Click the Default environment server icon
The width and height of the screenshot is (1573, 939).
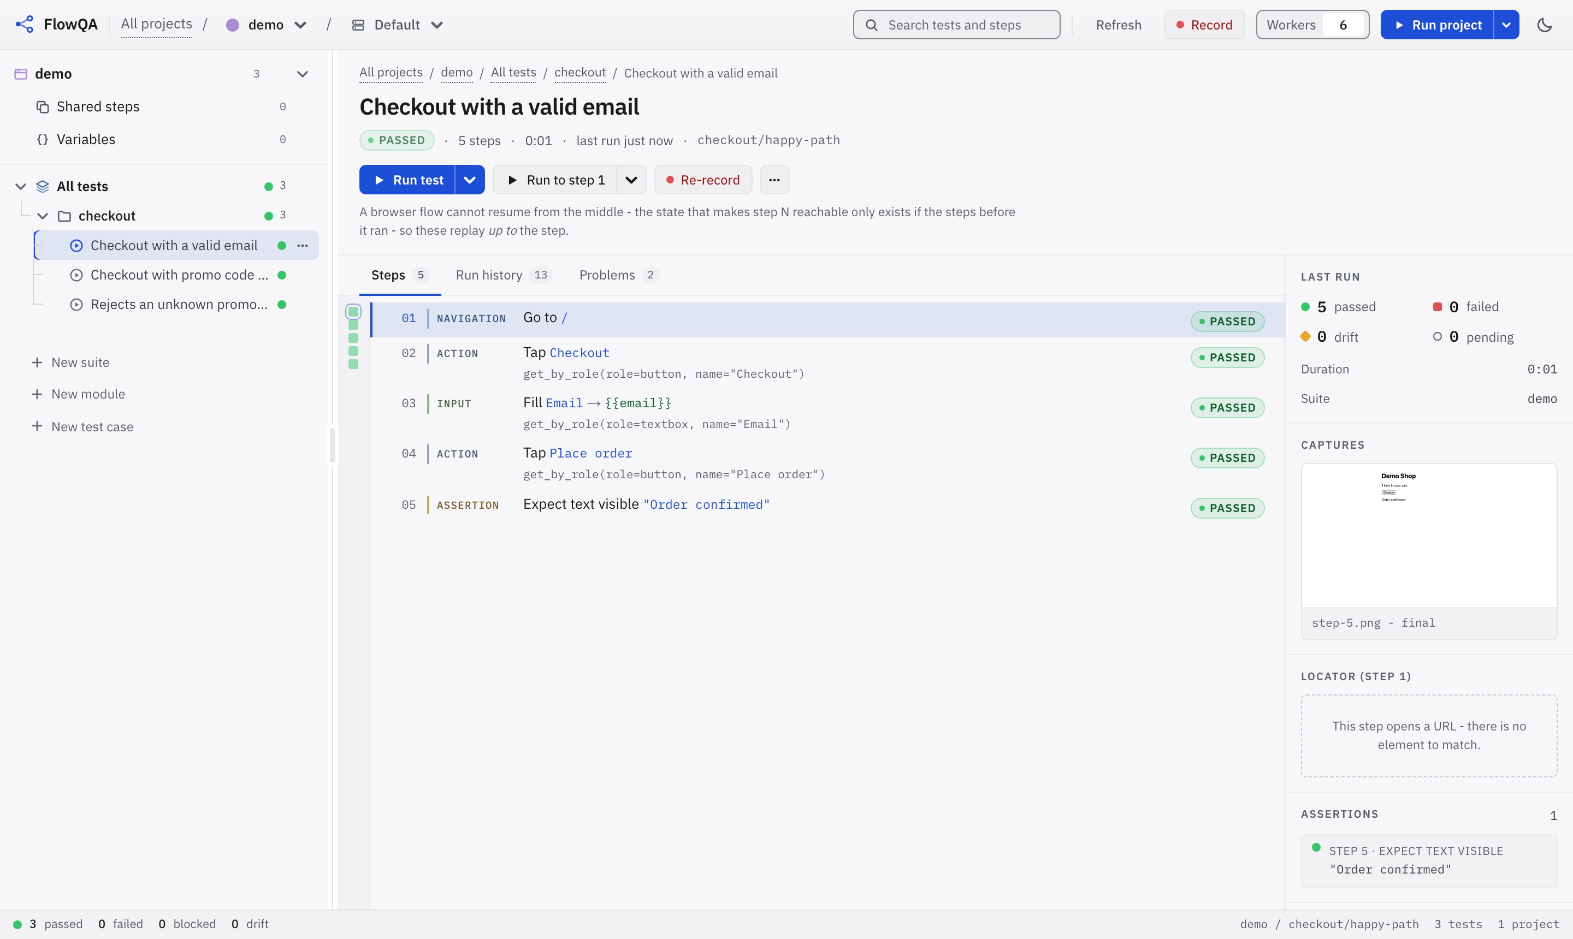[358, 25]
